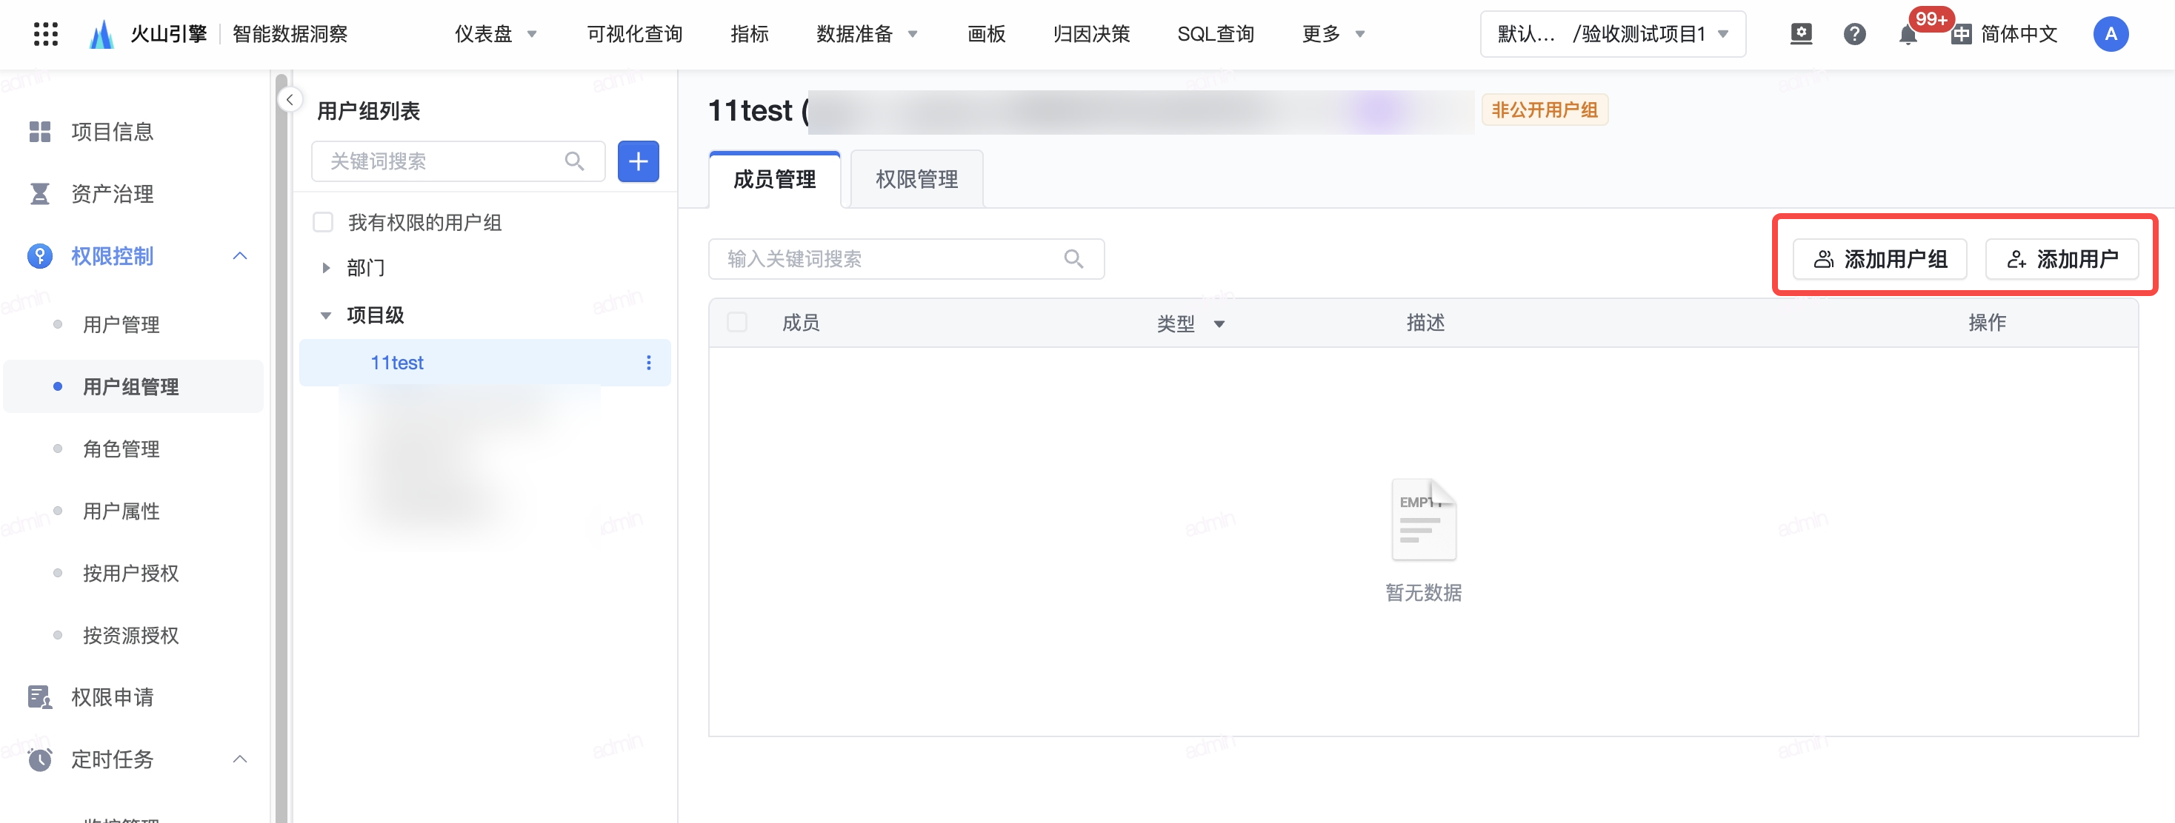
Task: Expand the 部门 tree node
Action: pyautogui.click(x=326, y=268)
